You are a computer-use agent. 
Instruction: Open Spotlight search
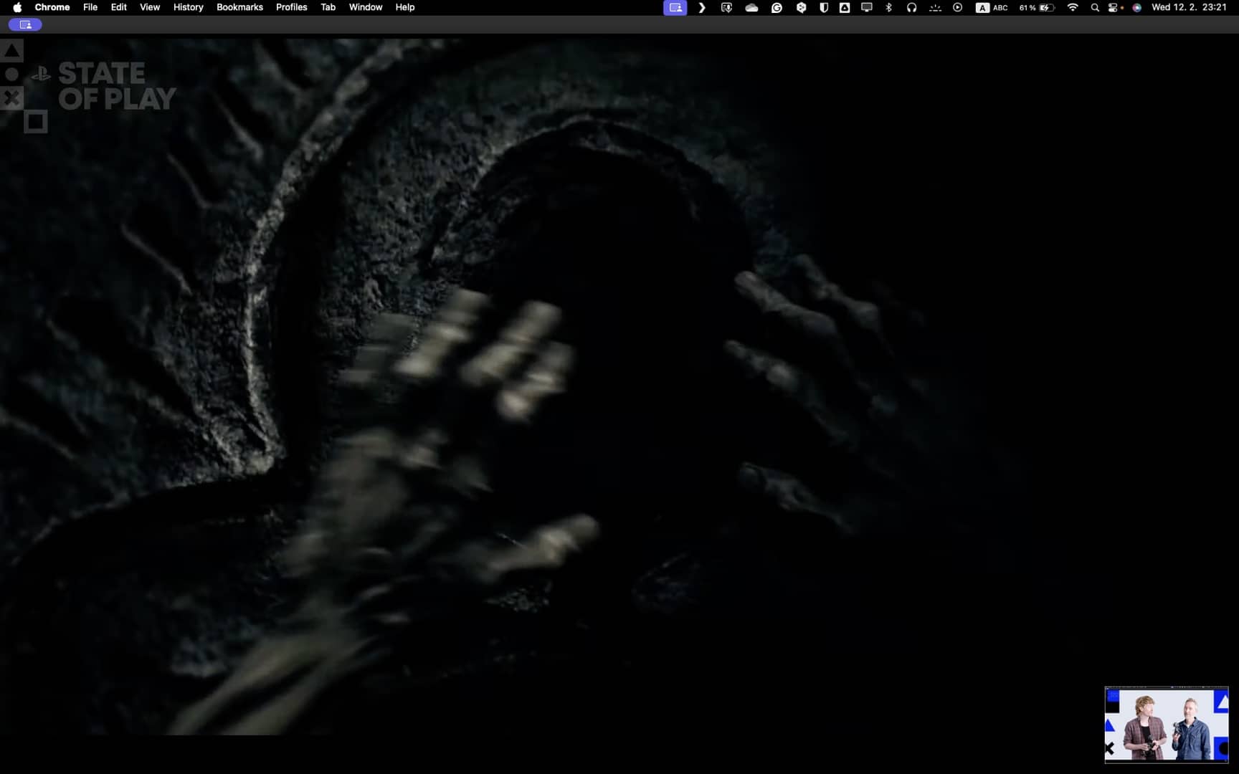click(1095, 8)
